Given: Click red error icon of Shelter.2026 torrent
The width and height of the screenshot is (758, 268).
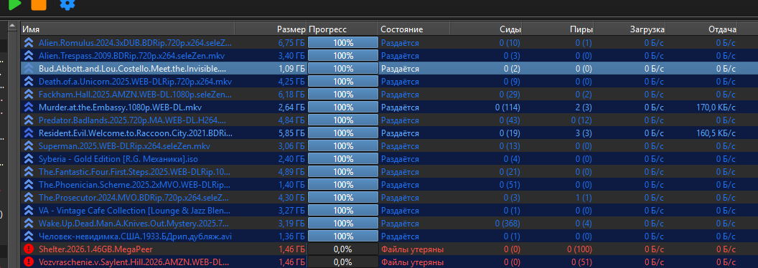Looking at the screenshot, I should (29, 249).
